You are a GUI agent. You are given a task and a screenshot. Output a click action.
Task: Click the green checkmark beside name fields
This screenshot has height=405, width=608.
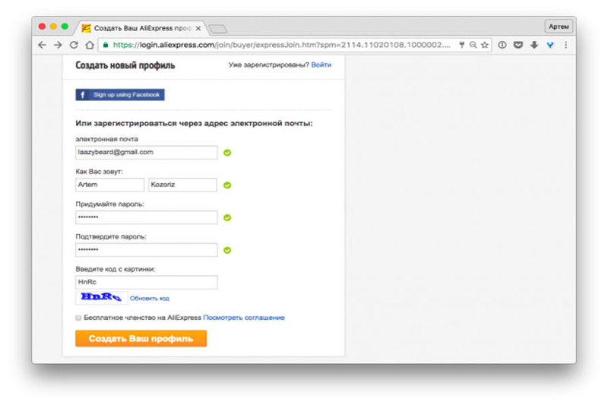(x=227, y=185)
